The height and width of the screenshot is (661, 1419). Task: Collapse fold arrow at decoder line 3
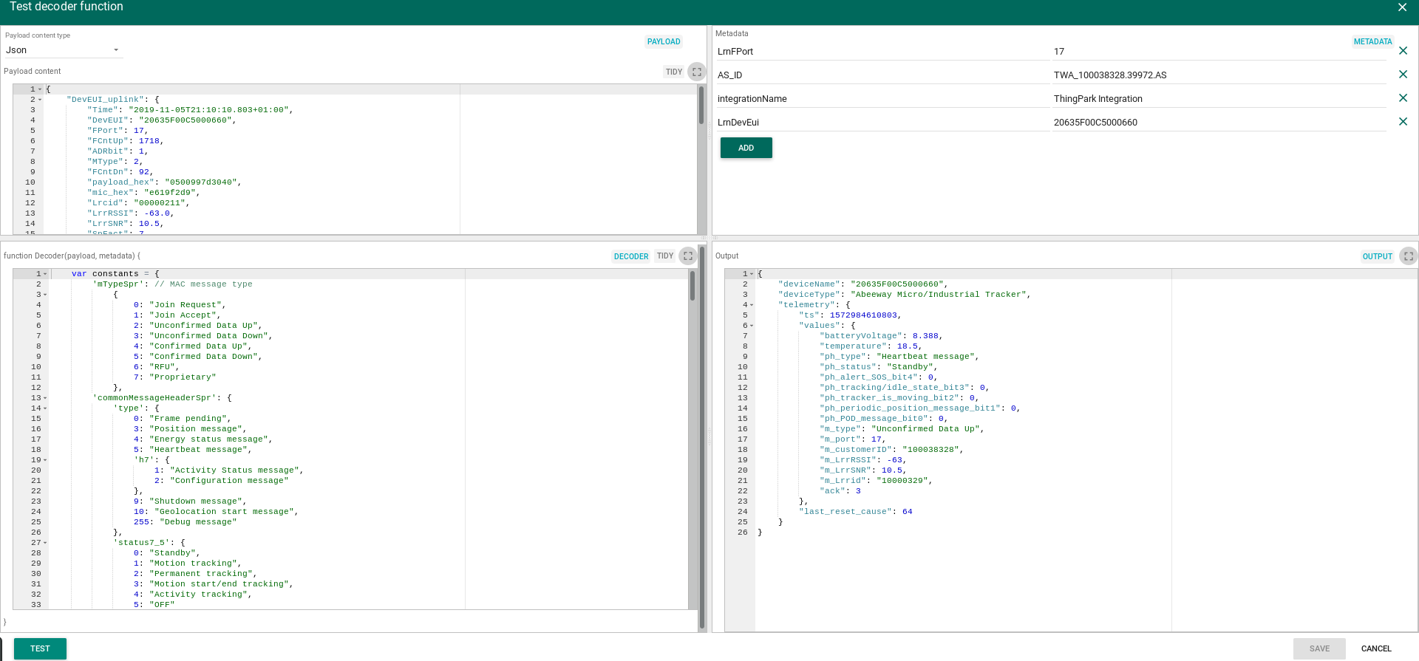pyautogui.click(x=45, y=295)
